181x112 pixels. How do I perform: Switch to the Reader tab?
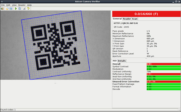point(127,19)
